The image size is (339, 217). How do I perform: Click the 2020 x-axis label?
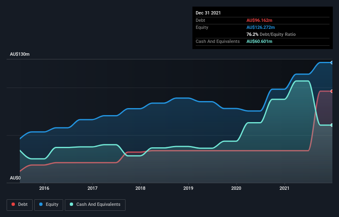tap(236, 188)
